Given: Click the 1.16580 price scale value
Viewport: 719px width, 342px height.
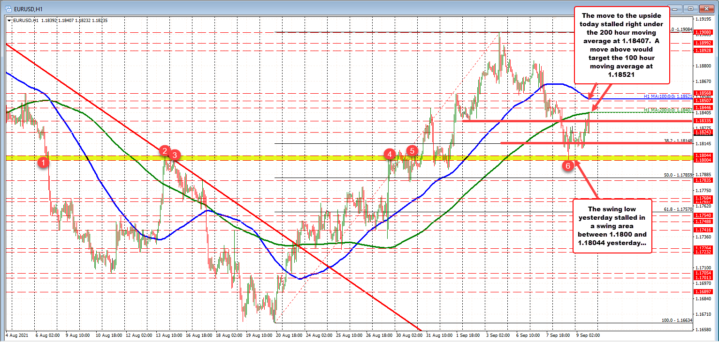Looking at the screenshot, I should pos(704,329).
